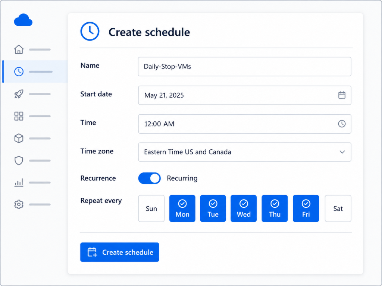The height and width of the screenshot is (286, 382).
Task: Deselect Fri in Repeat every
Action: pyautogui.click(x=306, y=209)
